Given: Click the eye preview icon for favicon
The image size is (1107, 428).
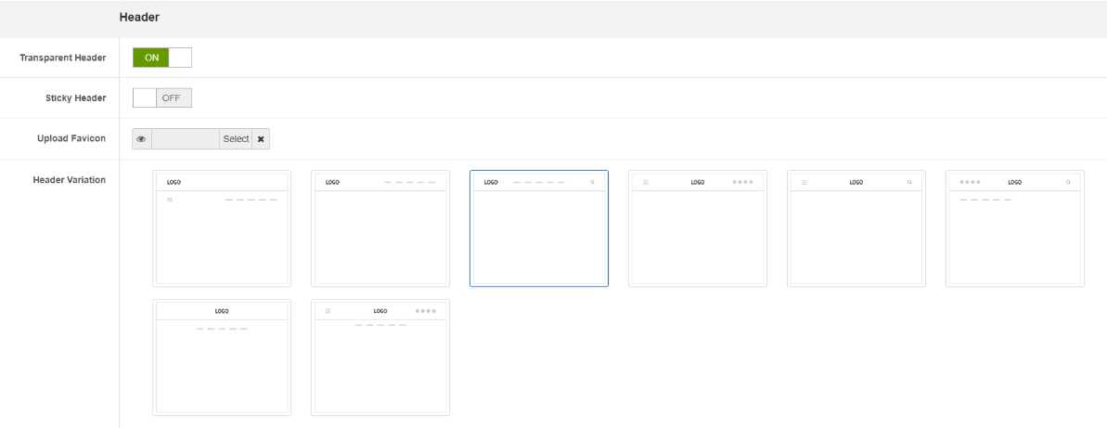Looking at the screenshot, I should (142, 139).
